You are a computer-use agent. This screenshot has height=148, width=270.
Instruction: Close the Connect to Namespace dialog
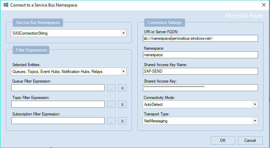point(263,5)
